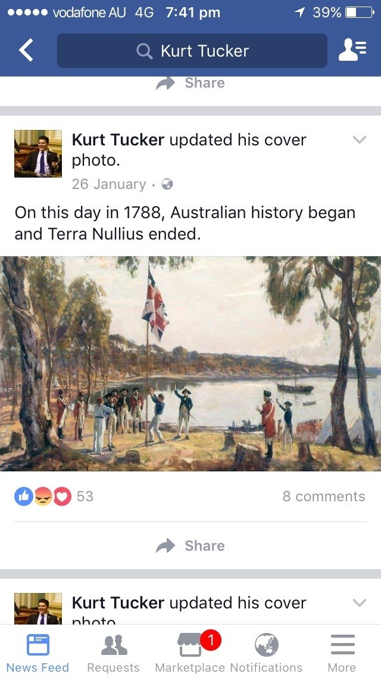Tap the Share button of the post above
Image resolution: width=381 pixels, height=677 pixels.
[190, 83]
